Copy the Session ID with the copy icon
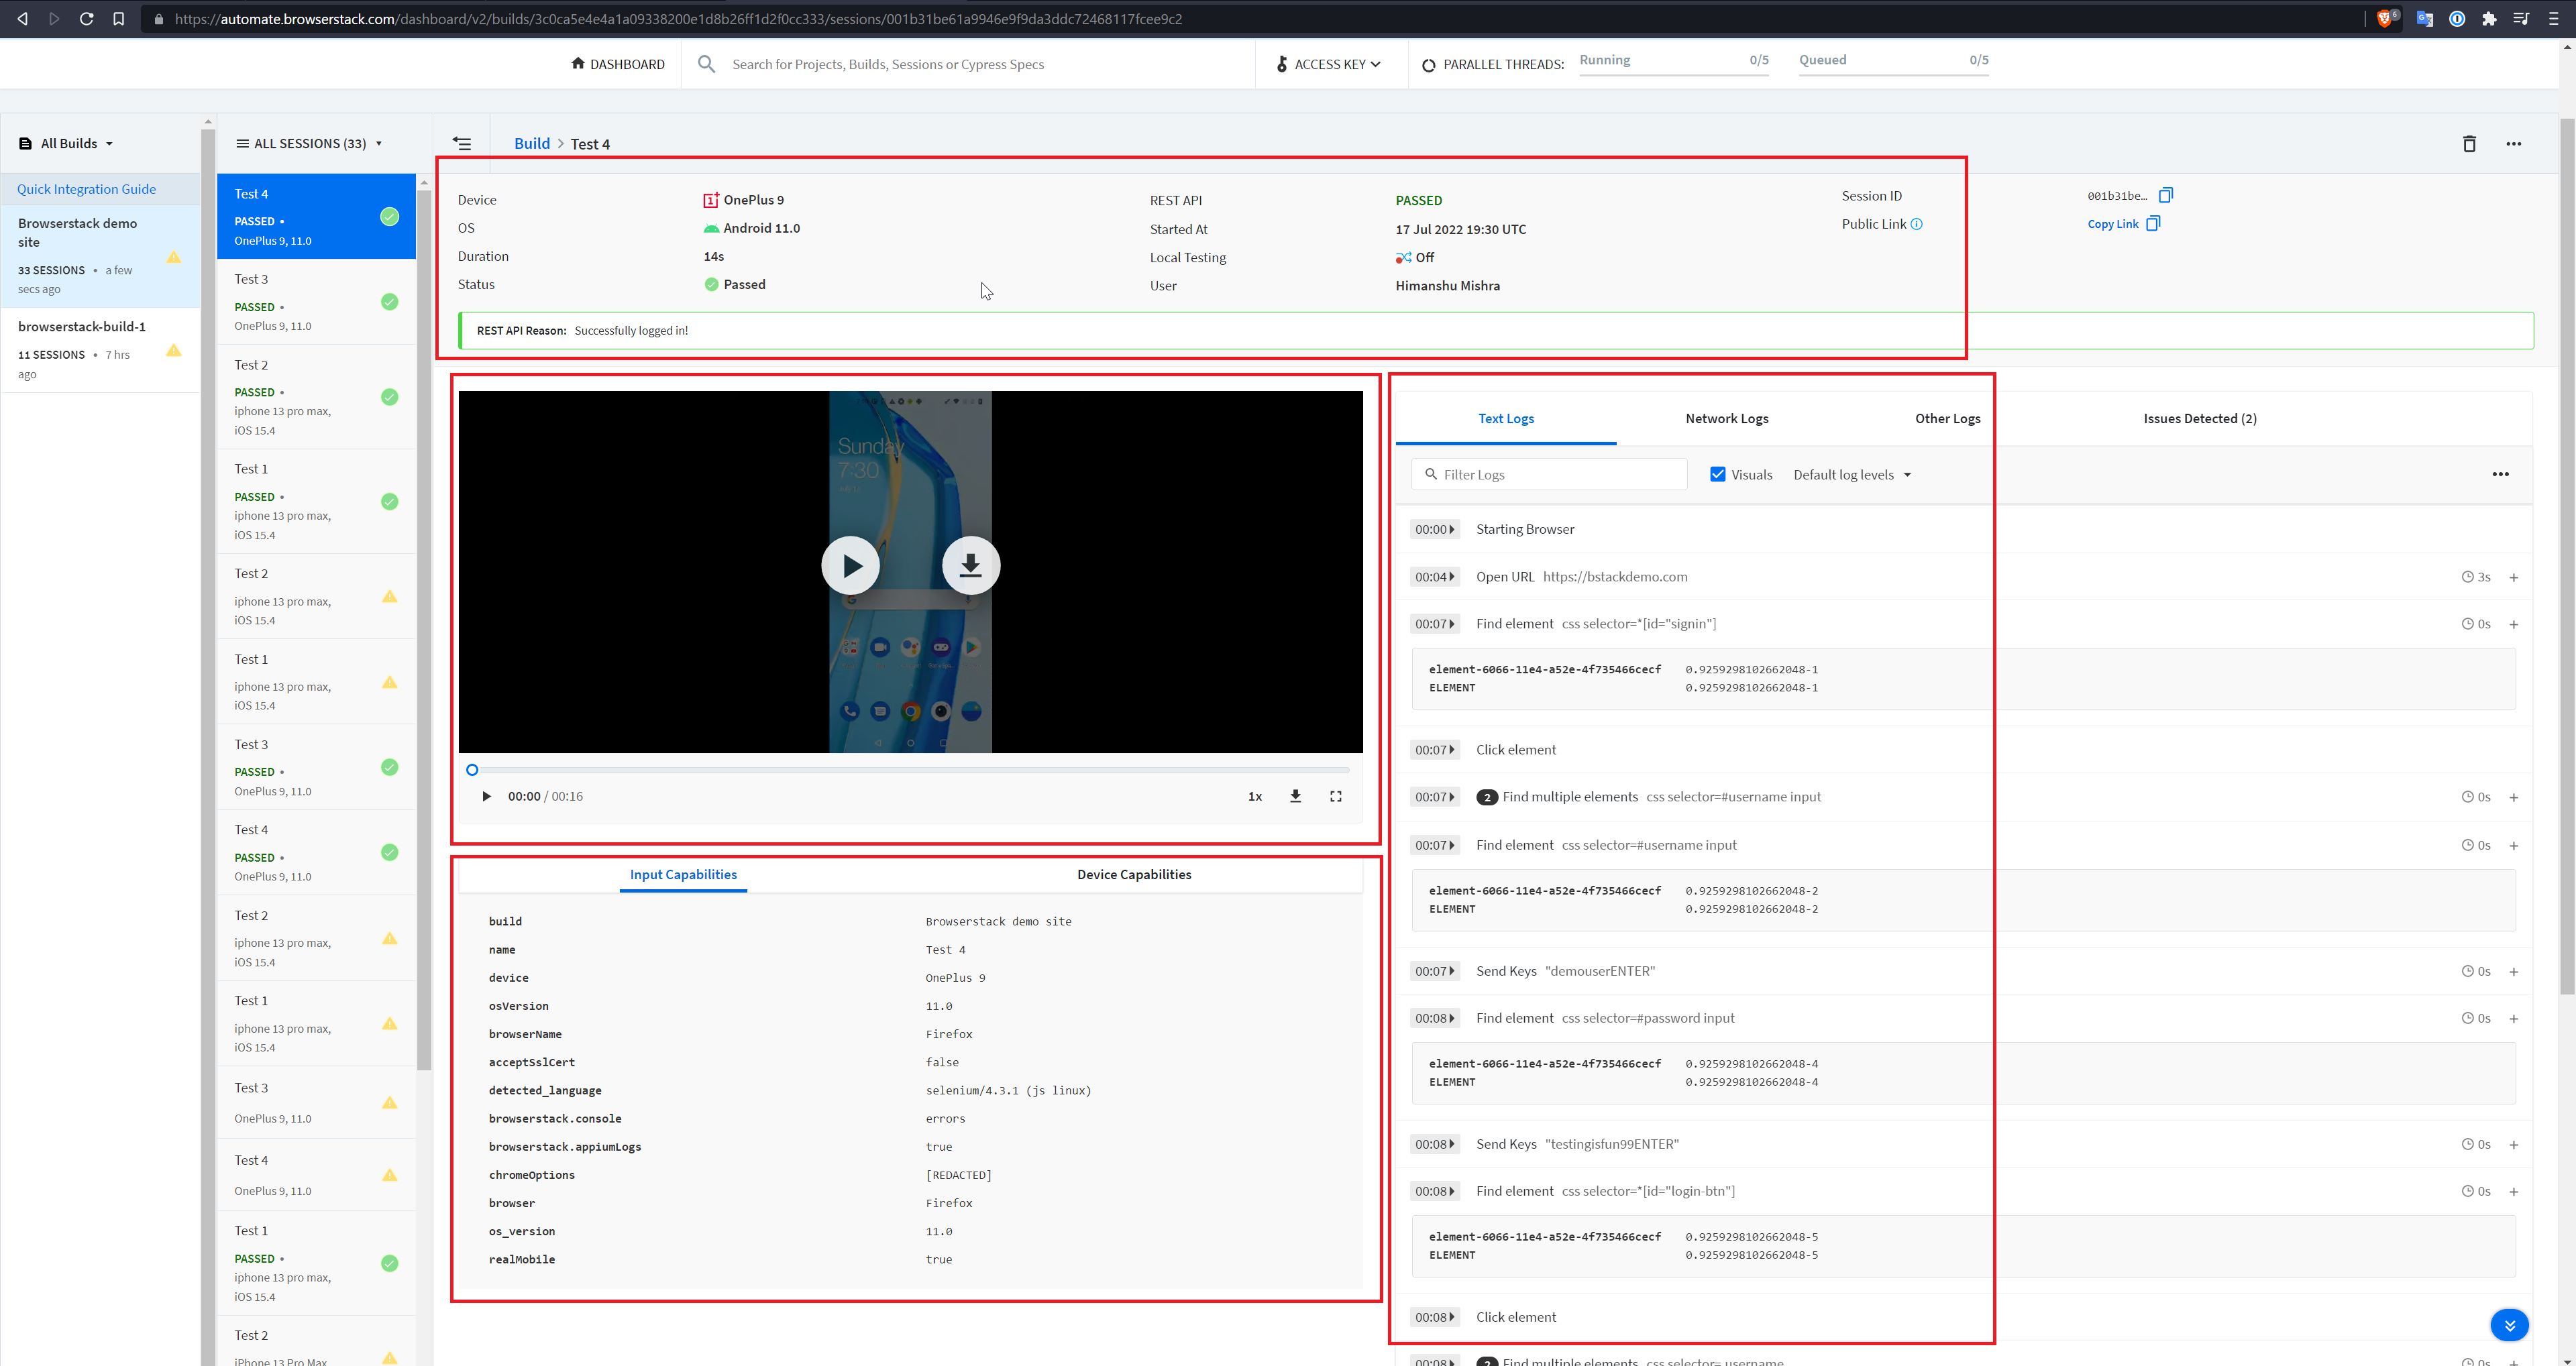Screen dimensions: 2576x1366 [2165, 195]
